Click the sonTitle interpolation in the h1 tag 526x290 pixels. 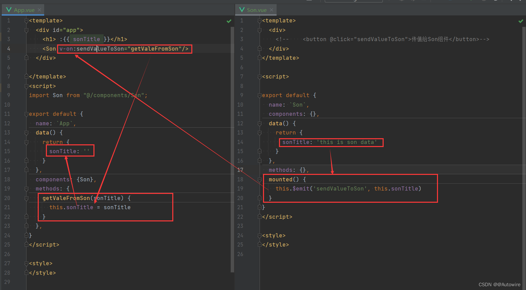[x=87, y=39]
